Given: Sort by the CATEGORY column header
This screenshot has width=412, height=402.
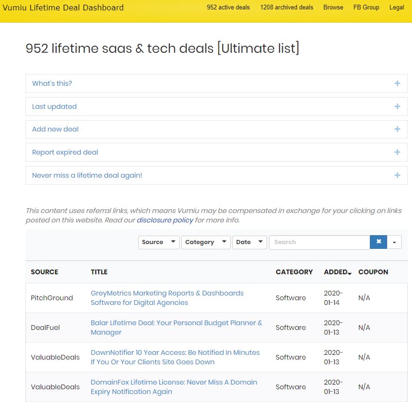Looking at the screenshot, I should [x=294, y=272].
